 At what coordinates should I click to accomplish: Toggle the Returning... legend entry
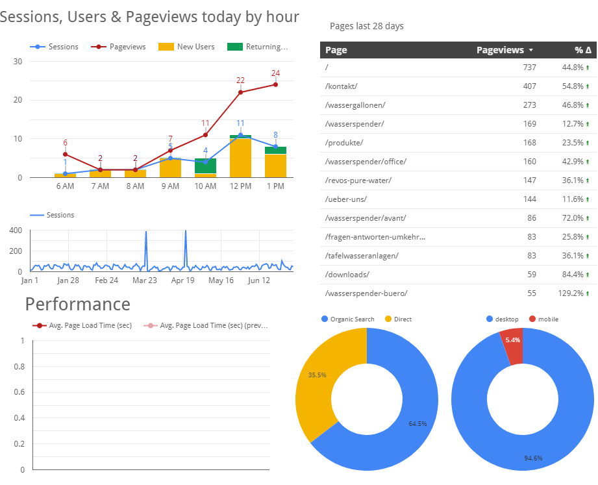coord(257,47)
